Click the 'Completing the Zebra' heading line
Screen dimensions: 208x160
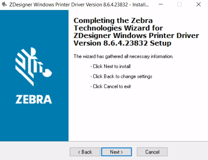click(113, 20)
